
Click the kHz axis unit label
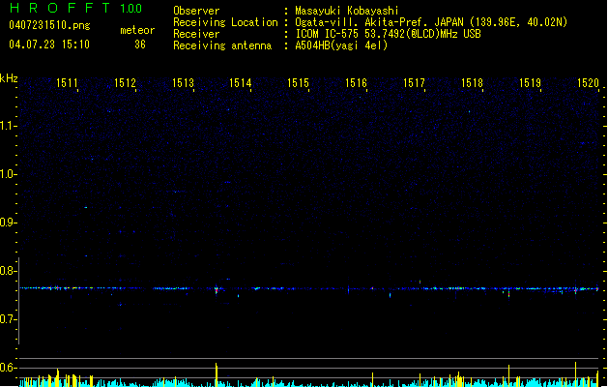(9, 78)
